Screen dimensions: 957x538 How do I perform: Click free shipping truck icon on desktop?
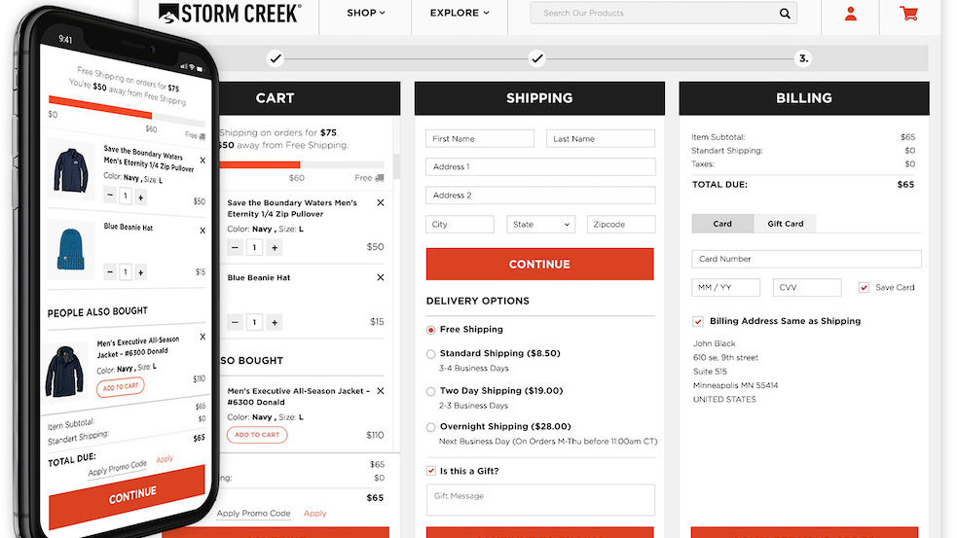[x=379, y=178]
